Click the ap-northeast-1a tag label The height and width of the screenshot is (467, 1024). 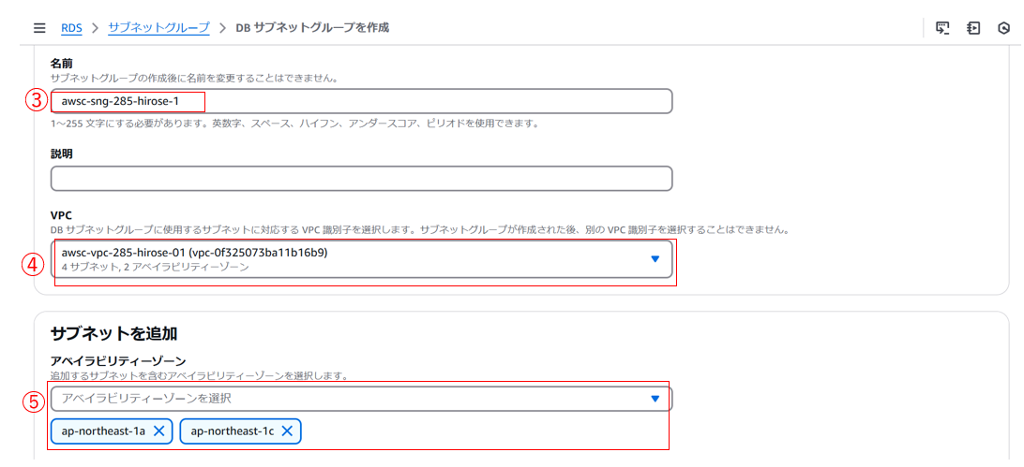click(103, 431)
